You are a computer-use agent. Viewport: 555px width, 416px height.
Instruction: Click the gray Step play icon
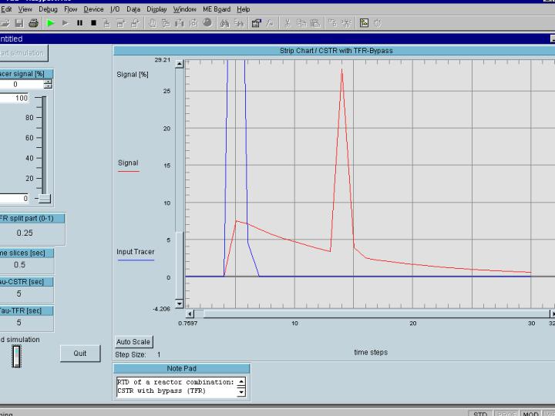[x=66, y=23]
